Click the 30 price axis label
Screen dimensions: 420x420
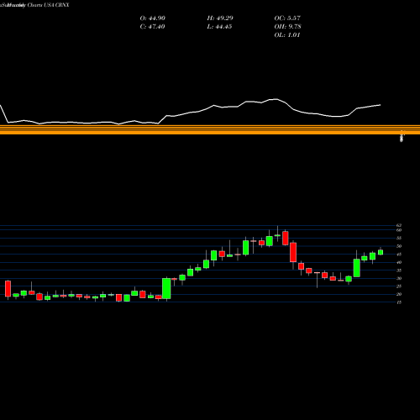[x=399, y=278]
